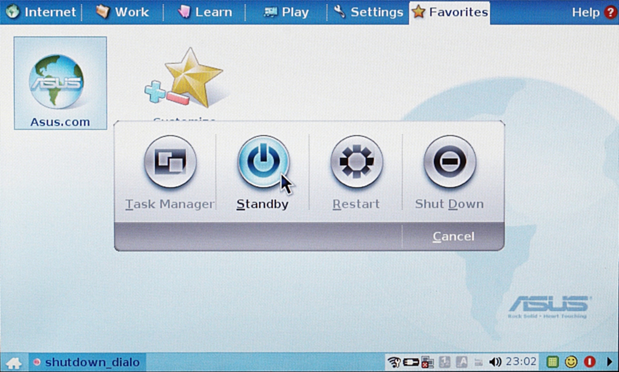This screenshot has height=372, width=619.
Task: Click the battery power tray icon
Action: tap(411, 362)
